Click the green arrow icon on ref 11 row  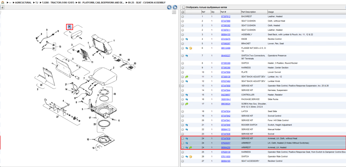tap(187, 77)
